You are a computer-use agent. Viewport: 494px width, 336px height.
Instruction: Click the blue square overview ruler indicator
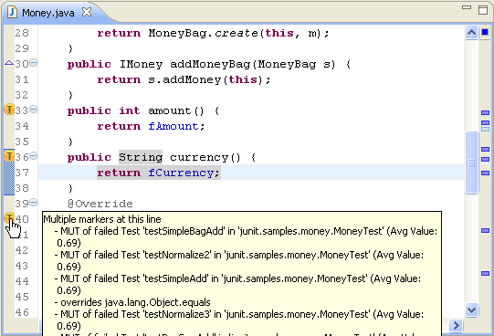[x=485, y=32]
